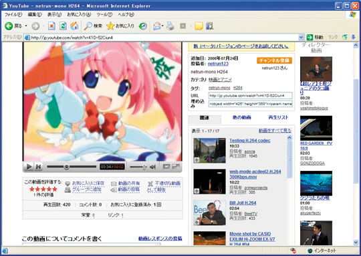
Task: Play the video with play button
Action: [x=29, y=166]
